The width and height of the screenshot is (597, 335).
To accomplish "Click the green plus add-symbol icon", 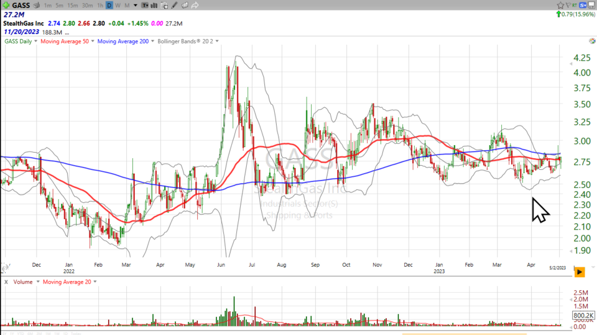I will 6,6.
